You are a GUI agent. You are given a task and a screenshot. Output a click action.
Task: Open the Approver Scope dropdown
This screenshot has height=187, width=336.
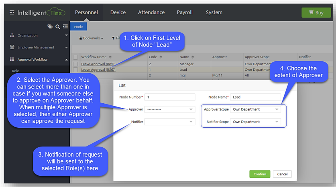point(255,109)
